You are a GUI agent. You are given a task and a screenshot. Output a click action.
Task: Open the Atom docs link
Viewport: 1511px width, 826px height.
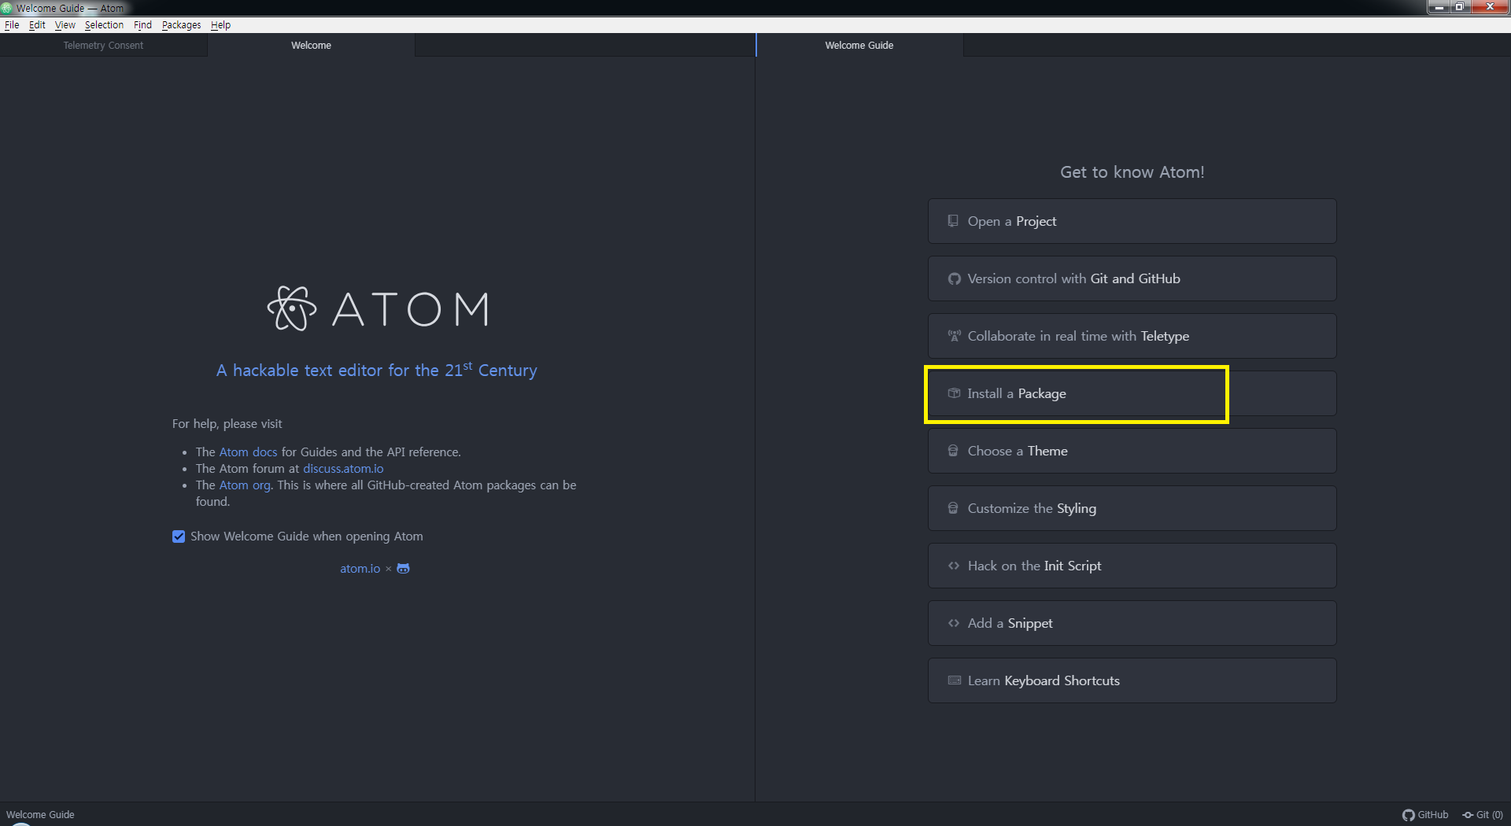pyautogui.click(x=248, y=452)
